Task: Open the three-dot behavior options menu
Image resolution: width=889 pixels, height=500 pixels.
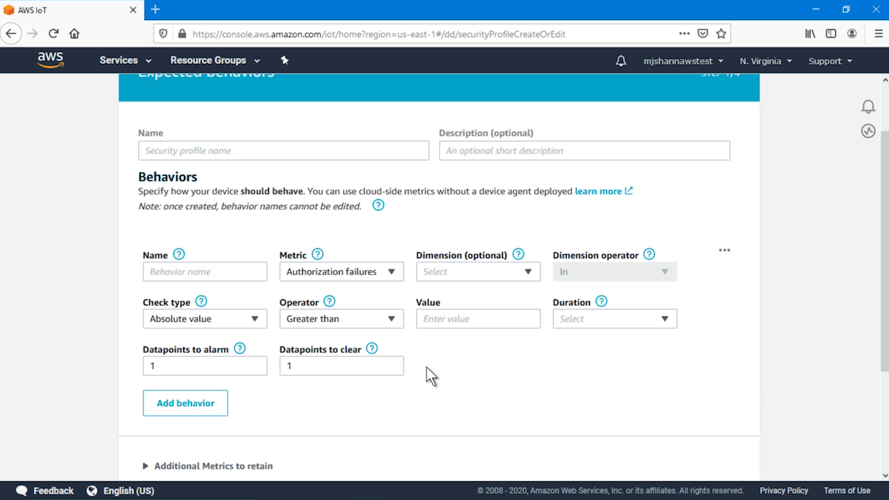Action: (724, 250)
